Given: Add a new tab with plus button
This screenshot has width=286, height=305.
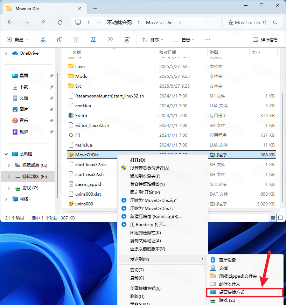Looking at the screenshot, I should (x=95, y=8).
